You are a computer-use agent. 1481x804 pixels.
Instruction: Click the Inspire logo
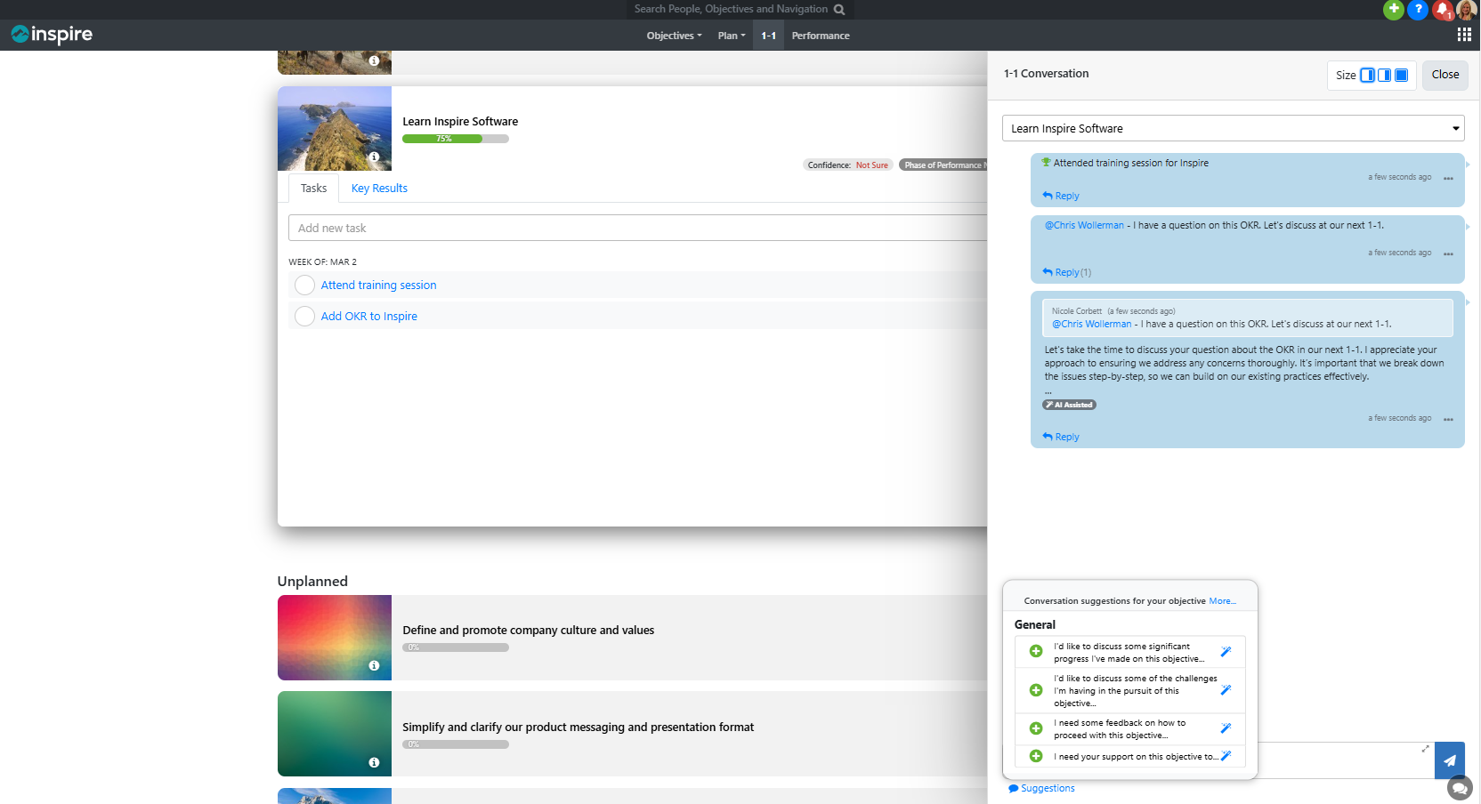(x=52, y=35)
